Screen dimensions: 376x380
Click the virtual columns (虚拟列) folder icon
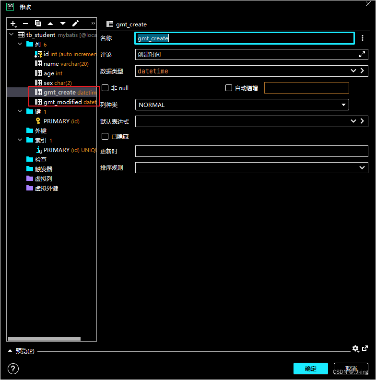click(30, 178)
